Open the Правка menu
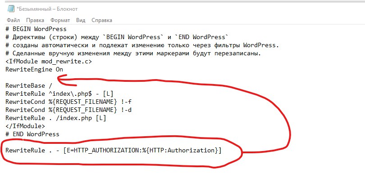This screenshot has height=187, width=365. click(35, 20)
